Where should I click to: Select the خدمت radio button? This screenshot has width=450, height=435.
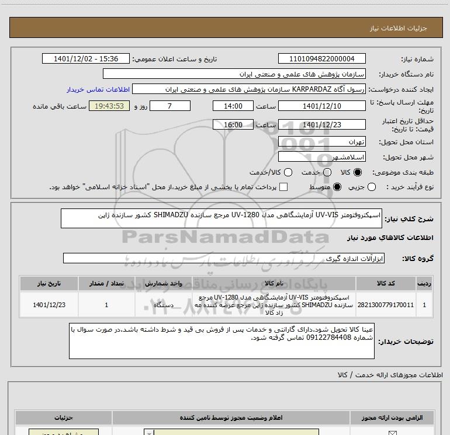click(x=327, y=172)
